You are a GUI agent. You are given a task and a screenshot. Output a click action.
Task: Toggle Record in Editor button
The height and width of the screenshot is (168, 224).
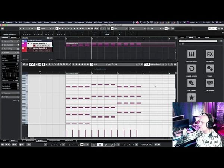pos(27,65)
